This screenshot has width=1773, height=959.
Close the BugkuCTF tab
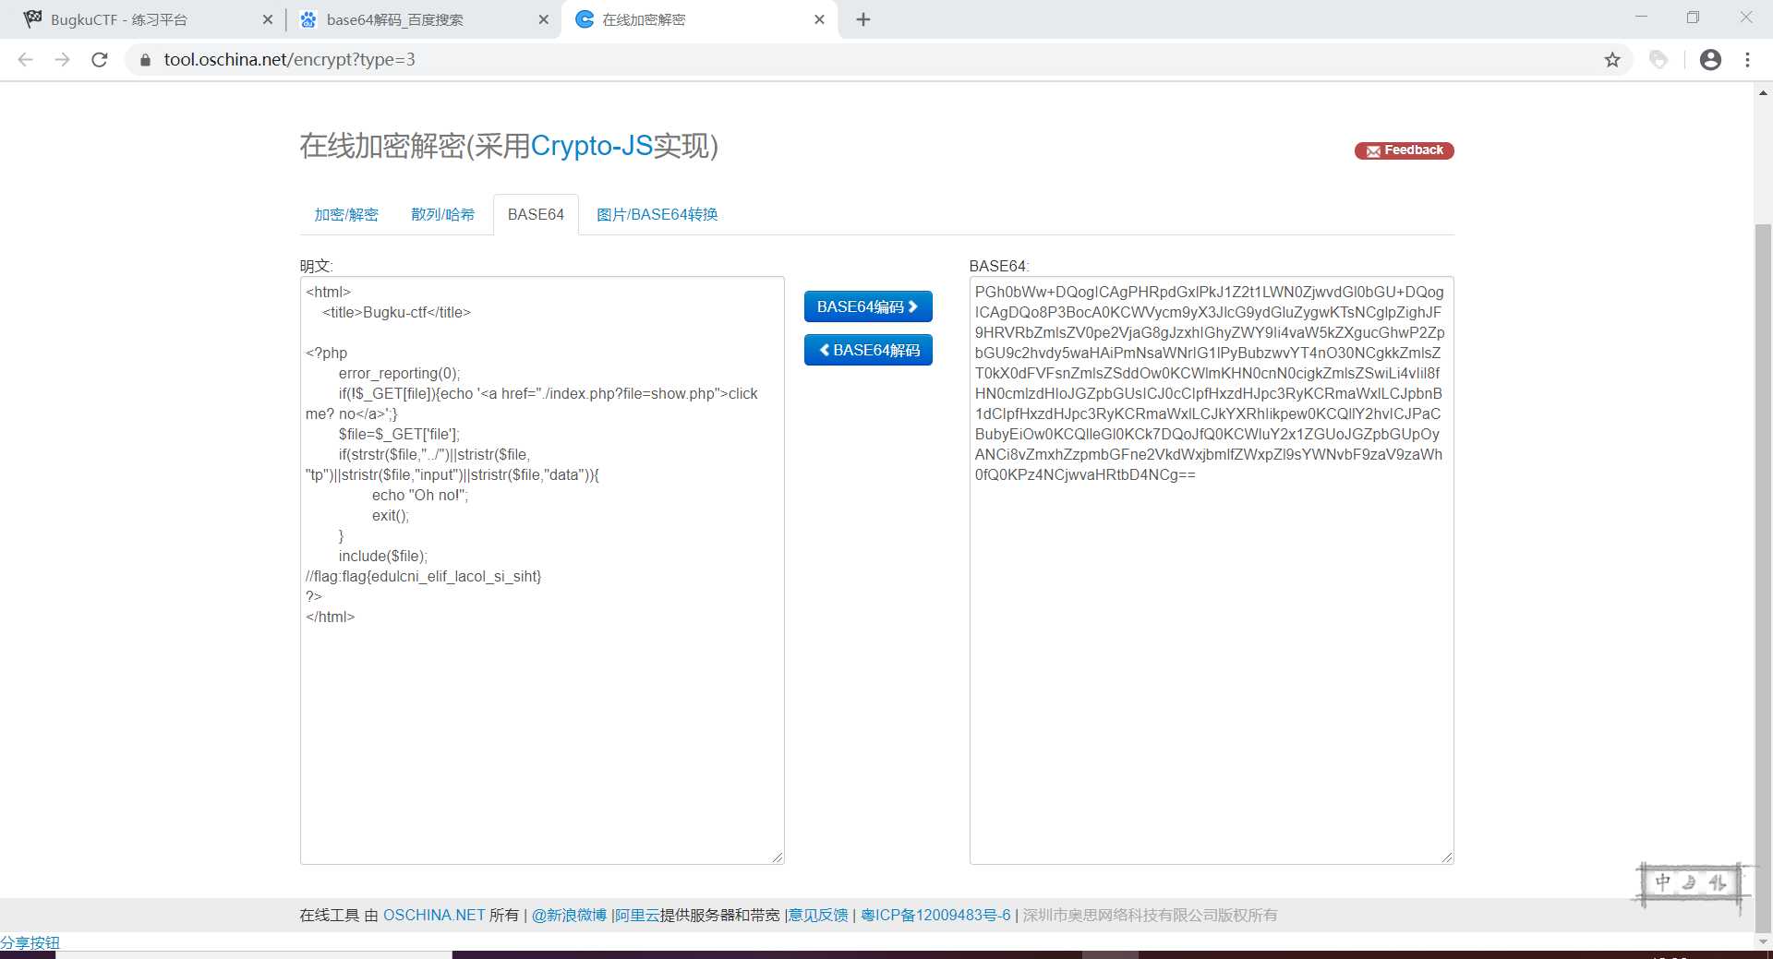point(268,19)
